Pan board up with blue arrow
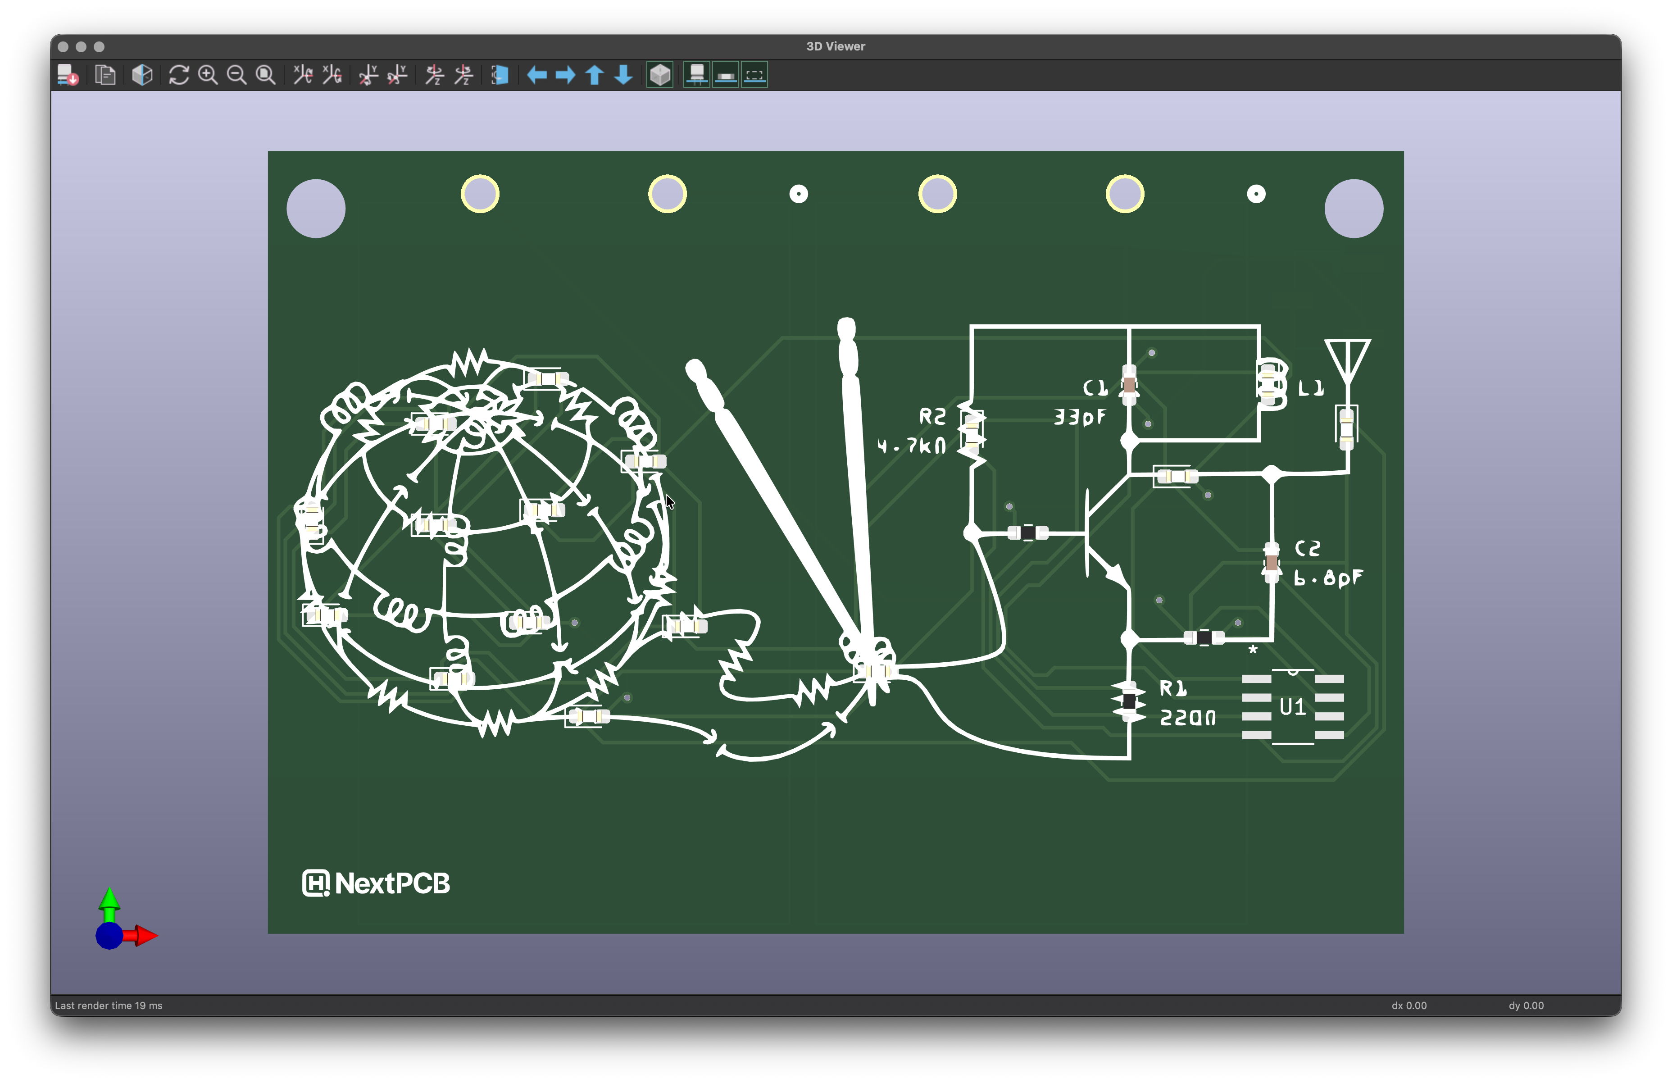The image size is (1672, 1083). pyautogui.click(x=594, y=74)
